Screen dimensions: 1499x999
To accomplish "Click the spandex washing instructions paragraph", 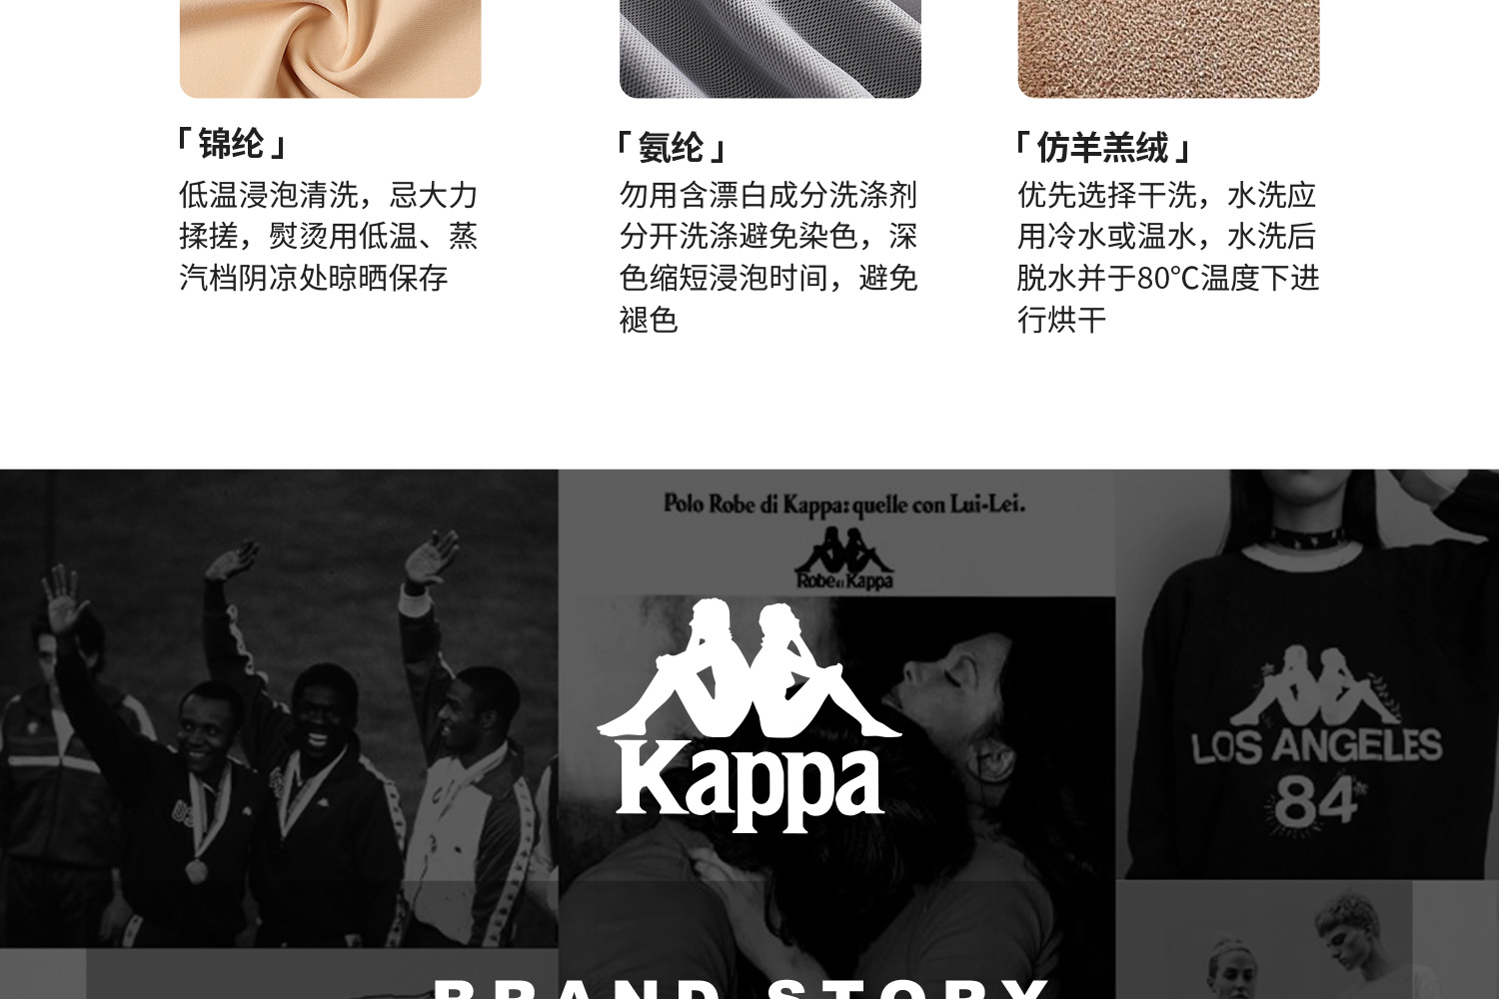I will click(768, 257).
